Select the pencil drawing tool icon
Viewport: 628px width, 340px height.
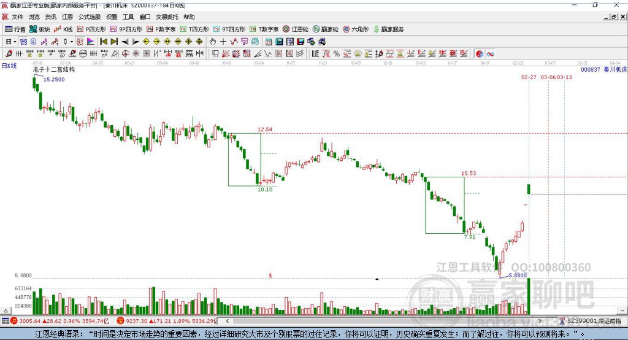[x=9, y=54]
